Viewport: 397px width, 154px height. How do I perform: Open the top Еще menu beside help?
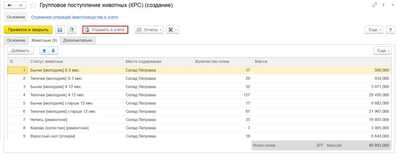point(374,29)
